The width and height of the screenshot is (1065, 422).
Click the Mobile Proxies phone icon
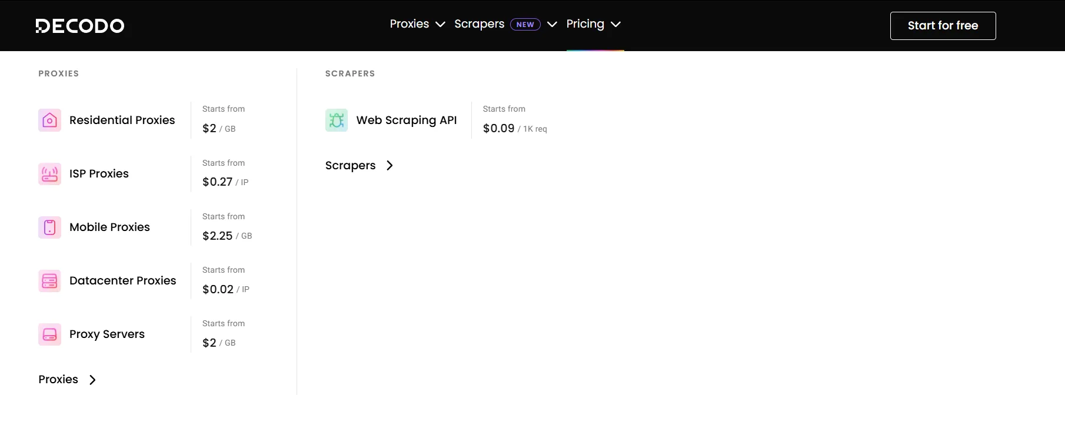point(50,227)
